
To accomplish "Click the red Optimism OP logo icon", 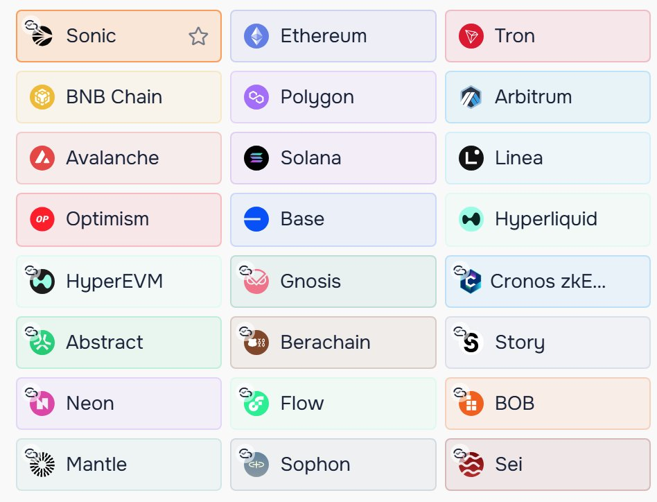I will click(42, 219).
